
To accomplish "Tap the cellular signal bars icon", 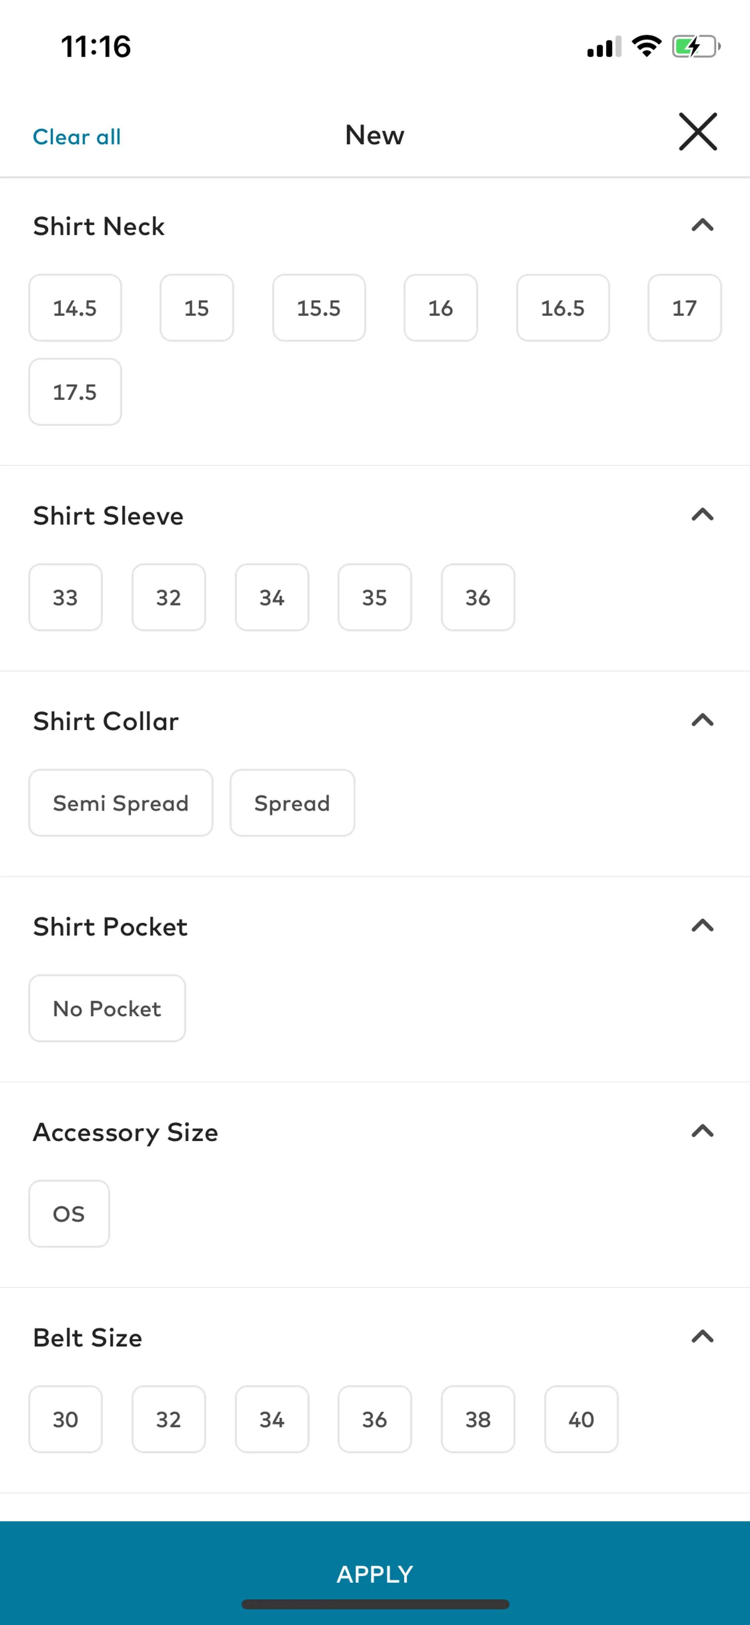I will click(x=604, y=47).
